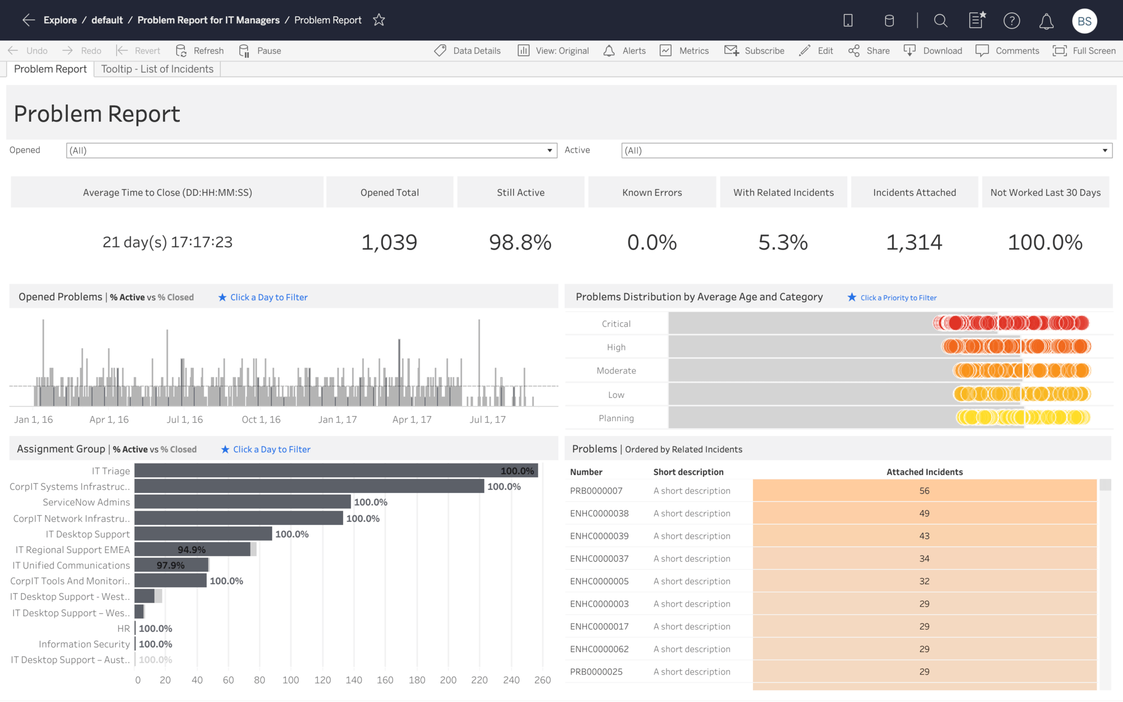Click a Day to Filter Opened Problems
This screenshot has height=702, width=1123.
[268, 298]
